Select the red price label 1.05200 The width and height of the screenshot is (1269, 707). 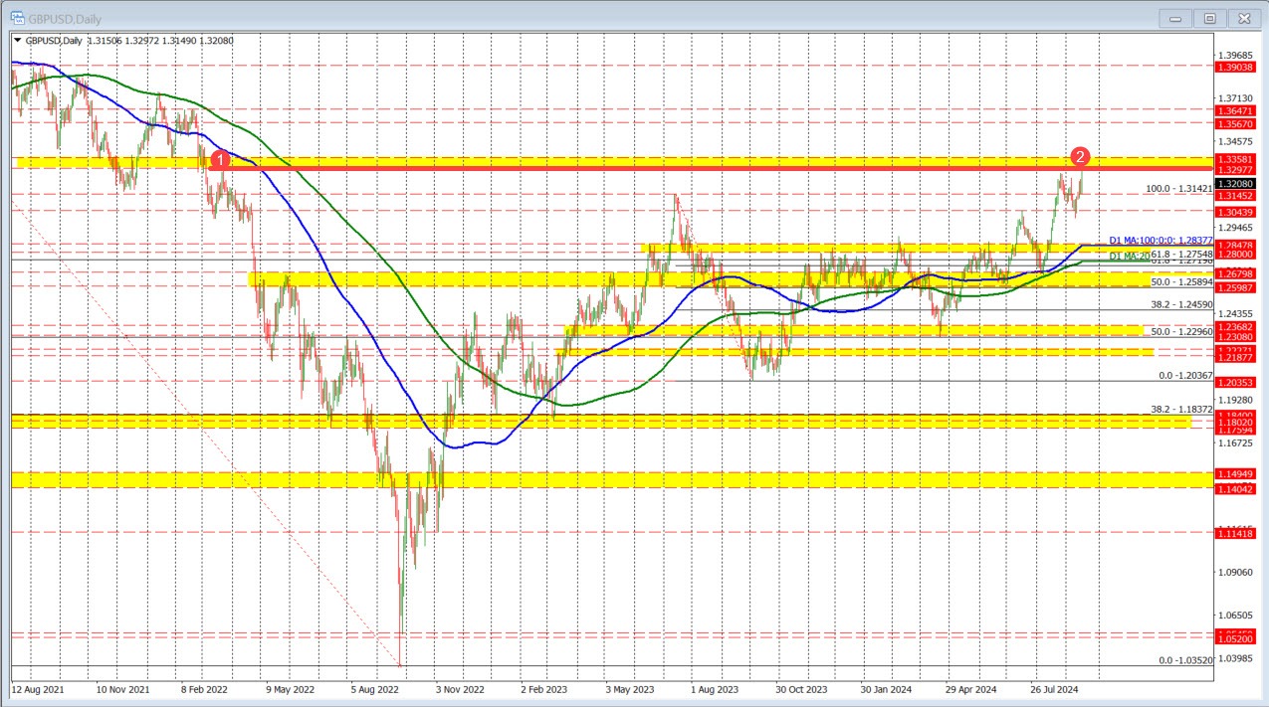tap(1234, 640)
